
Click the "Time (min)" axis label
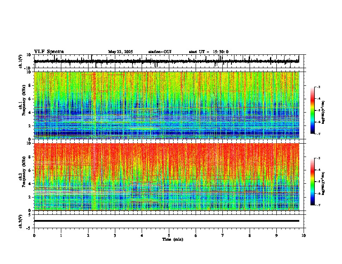(x=173, y=239)
